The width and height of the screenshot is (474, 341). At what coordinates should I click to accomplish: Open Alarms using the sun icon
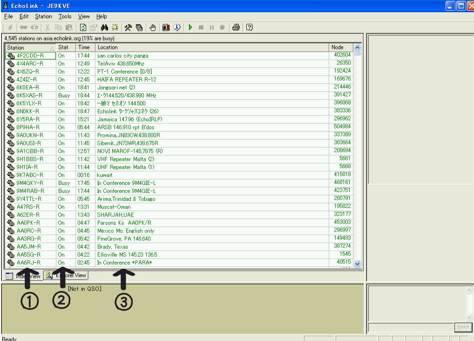[x=115, y=27]
